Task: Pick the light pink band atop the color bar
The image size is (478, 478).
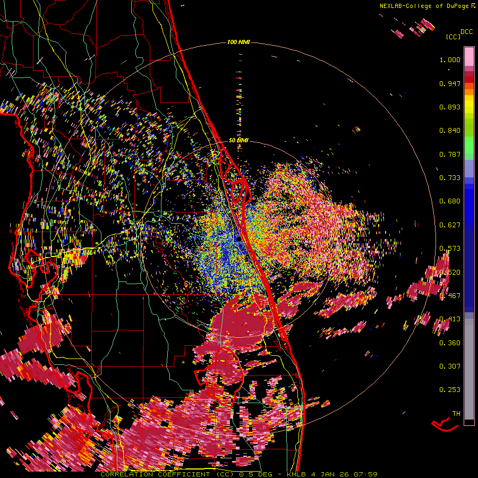Action: 469,56
